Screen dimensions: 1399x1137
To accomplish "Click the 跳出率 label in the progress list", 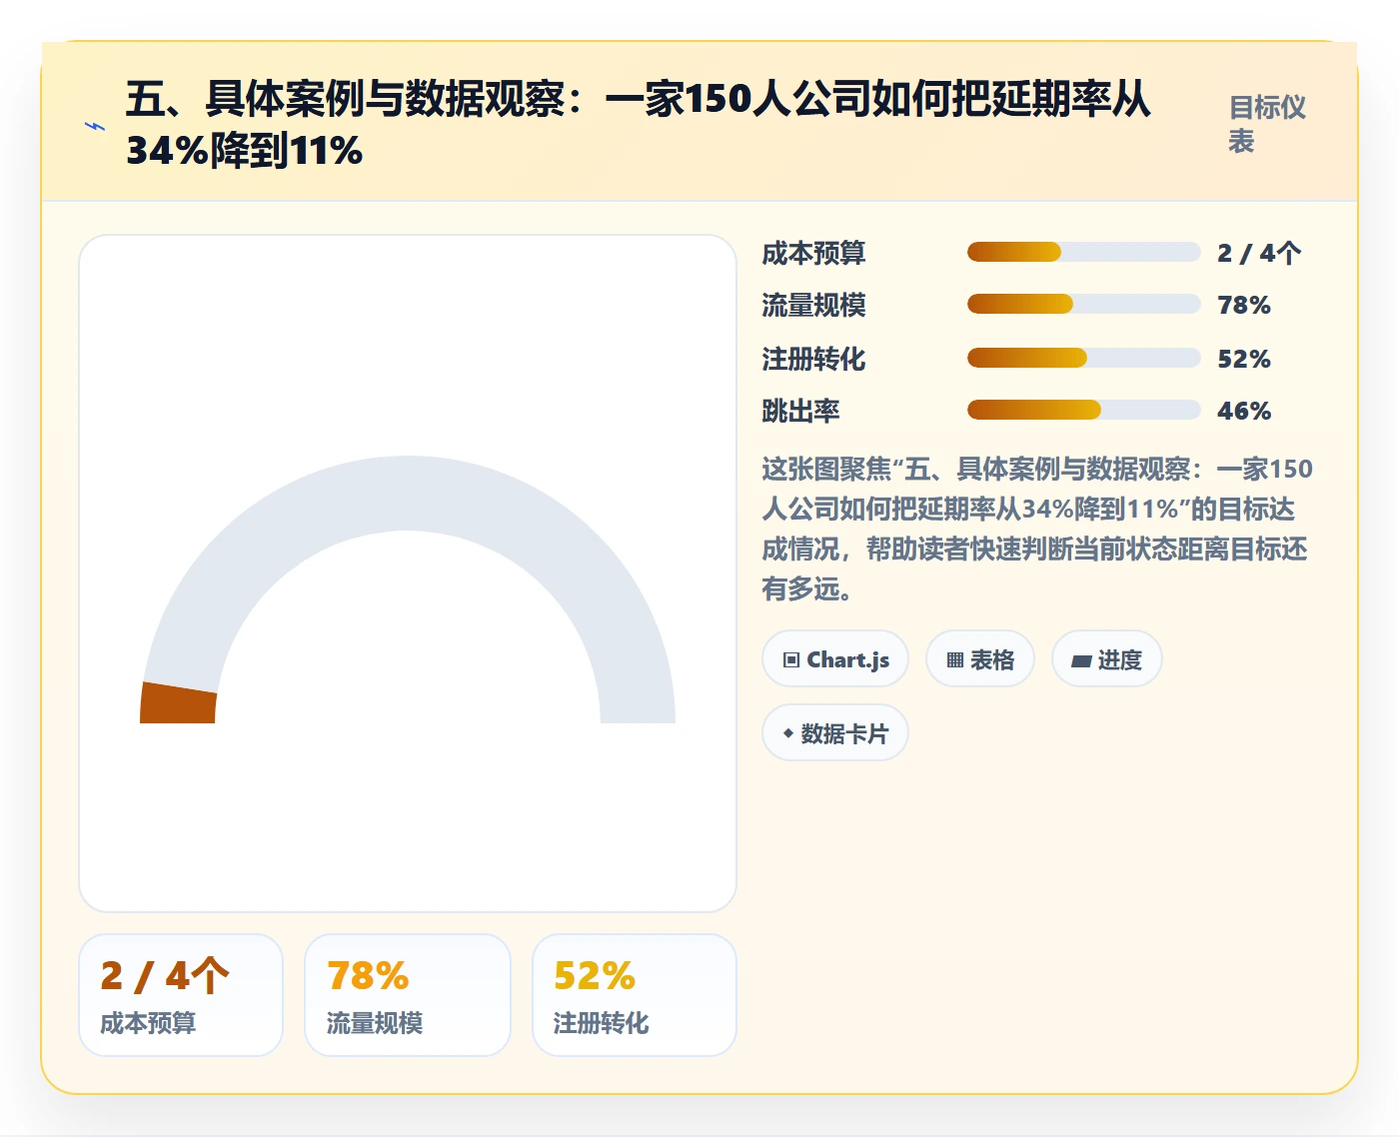I will click(x=800, y=411).
